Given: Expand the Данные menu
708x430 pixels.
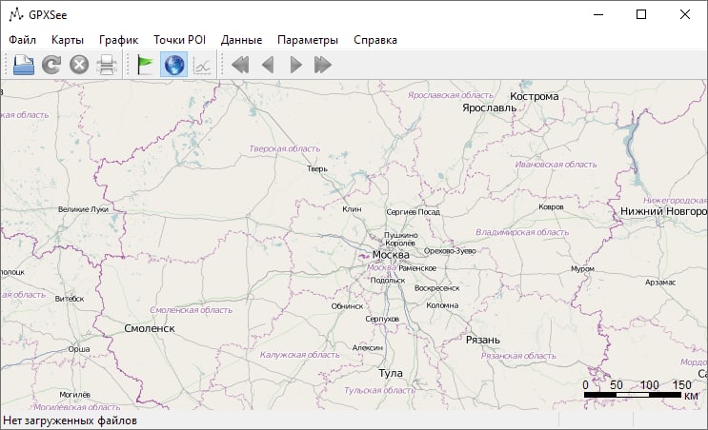Looking at the screenshot, I should pos(241,40).
